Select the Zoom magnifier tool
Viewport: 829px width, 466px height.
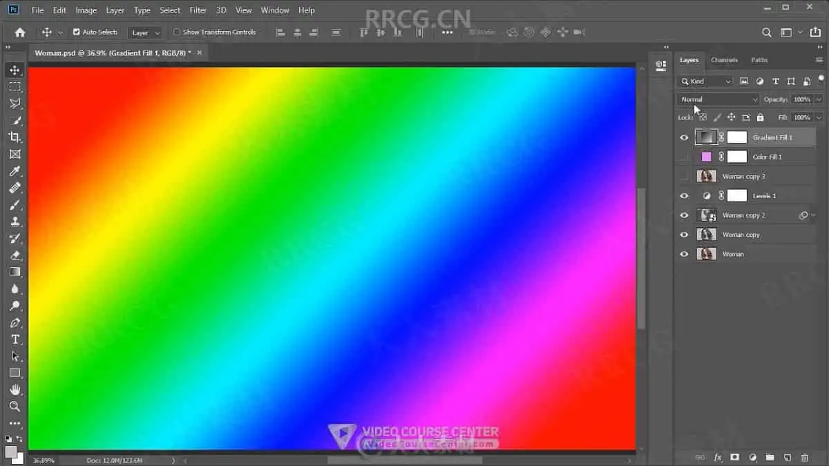[15, 407]
